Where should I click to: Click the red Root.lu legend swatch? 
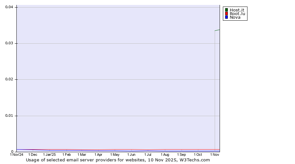(x=226, y=13)
